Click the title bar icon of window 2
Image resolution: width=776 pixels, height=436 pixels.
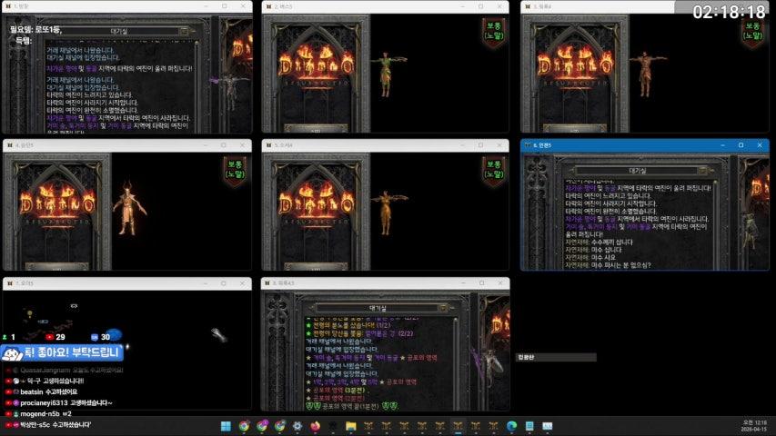268,6
